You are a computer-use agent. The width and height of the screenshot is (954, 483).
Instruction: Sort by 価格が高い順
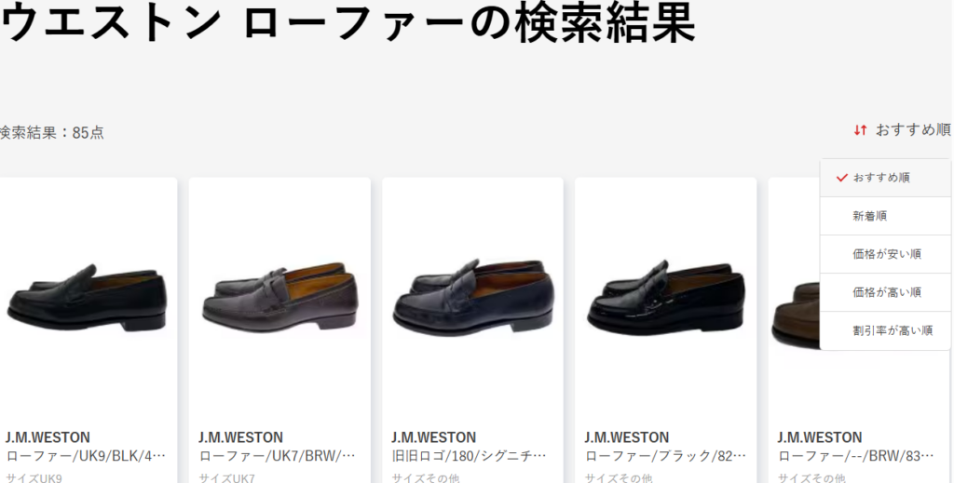[x=885, y=293]
